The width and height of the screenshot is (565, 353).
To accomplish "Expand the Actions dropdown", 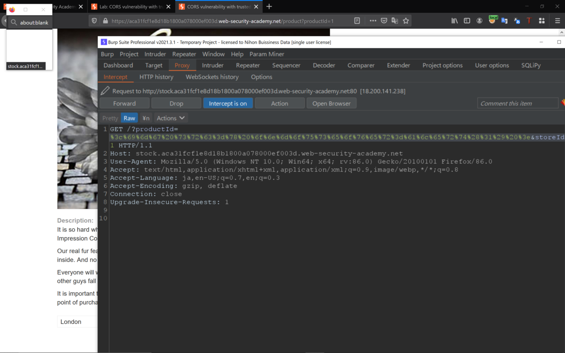I will pos(171,118).
